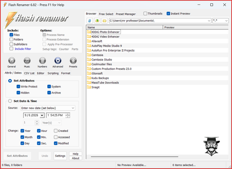Screen dimensions: 232x169
Task: Check the Created date option
Action: [x=56, y=131]
